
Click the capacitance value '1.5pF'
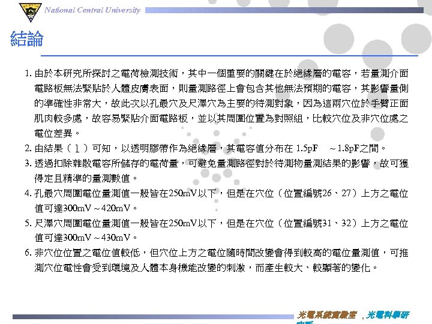[307, 149]
